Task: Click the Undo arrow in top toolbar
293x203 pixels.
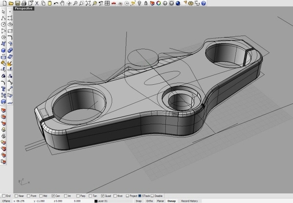Action: [56, 3]
